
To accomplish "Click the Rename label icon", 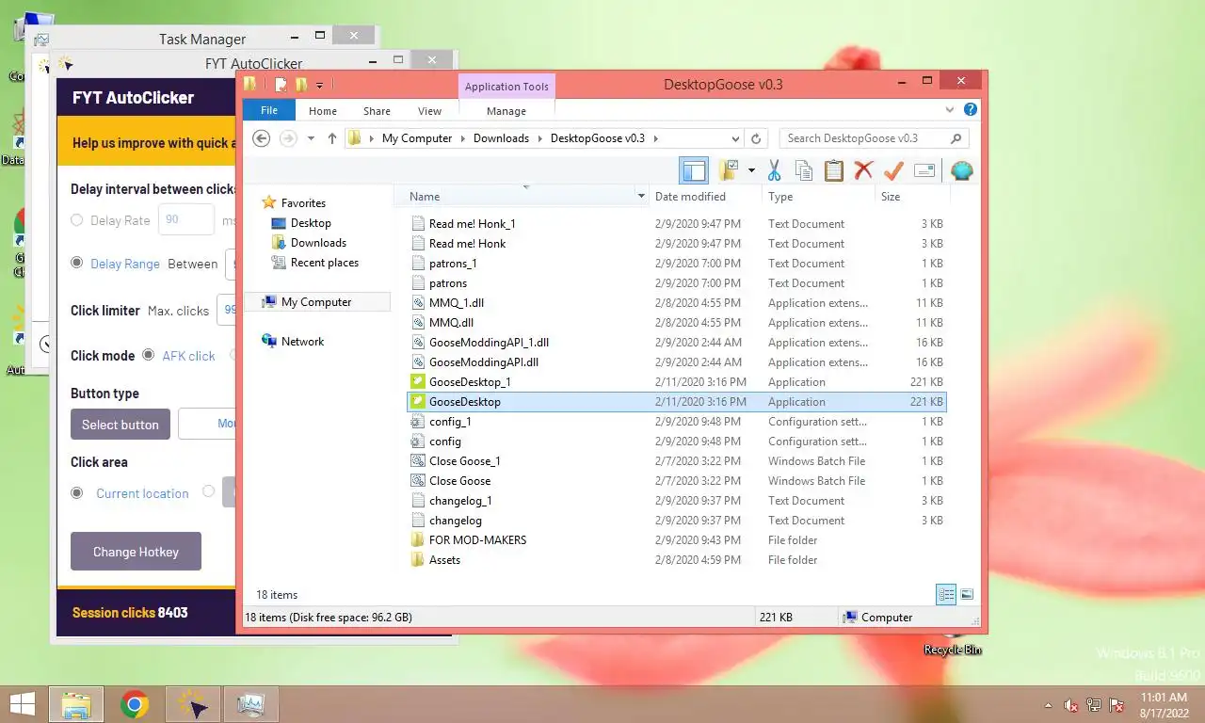I will click(x=924, y=170).
